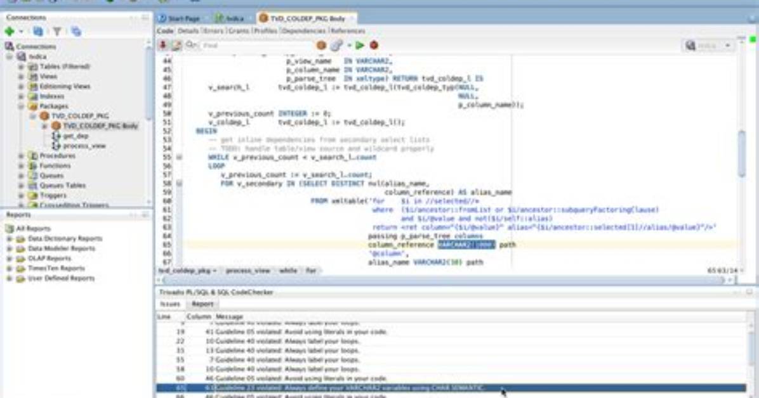Open the Dependencies sub-tab
The image size is (759, 398).
(x=304, y=31)
